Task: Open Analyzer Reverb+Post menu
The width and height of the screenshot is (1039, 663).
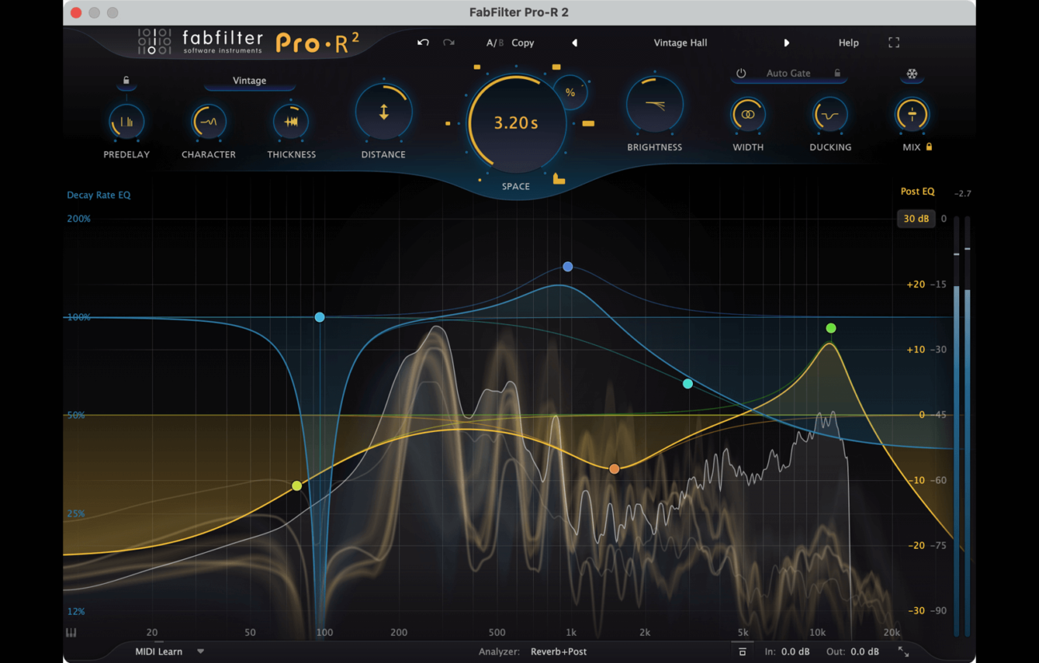Action: 559,652
